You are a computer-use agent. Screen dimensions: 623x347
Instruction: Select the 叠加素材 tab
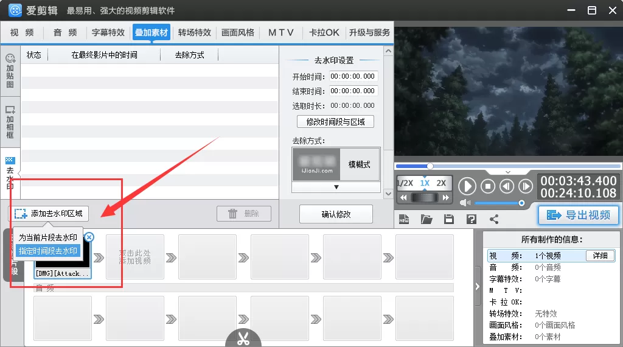tap(151, 33)
